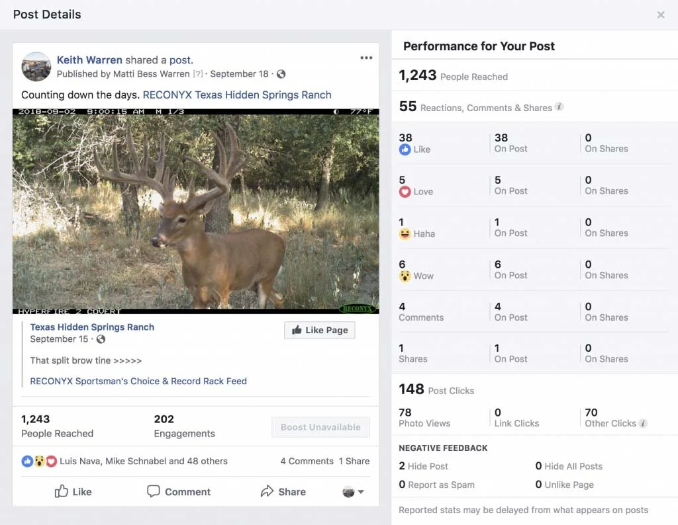Click the 0 Unlike Page entry
678x525 pixels.
point(564,485)
